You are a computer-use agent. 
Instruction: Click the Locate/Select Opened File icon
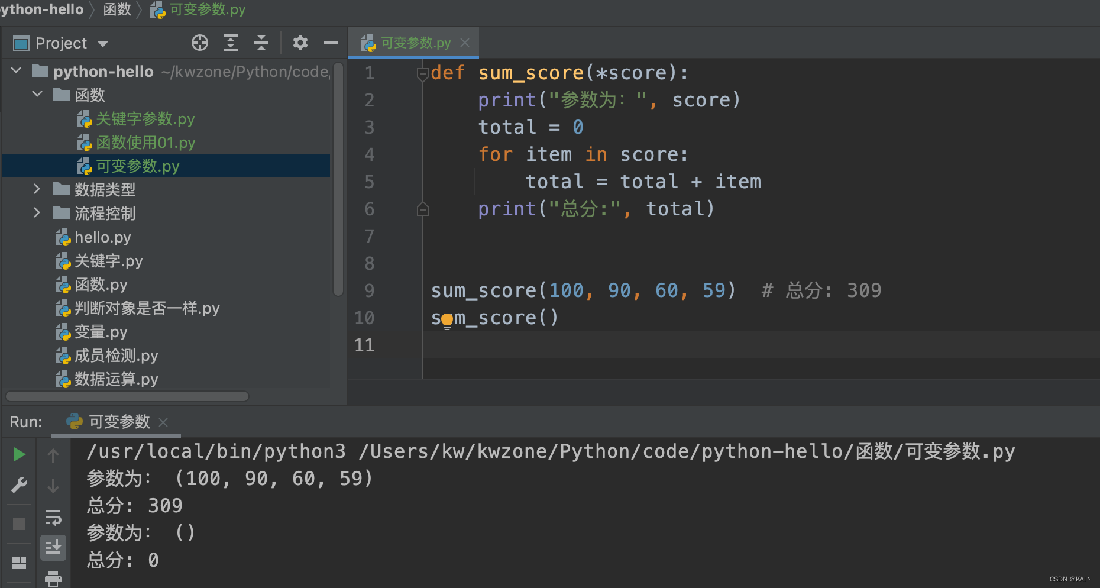point(200,43)
